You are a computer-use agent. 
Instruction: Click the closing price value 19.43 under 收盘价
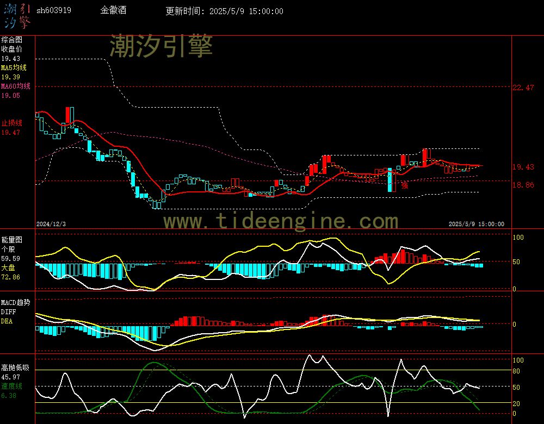11,59
